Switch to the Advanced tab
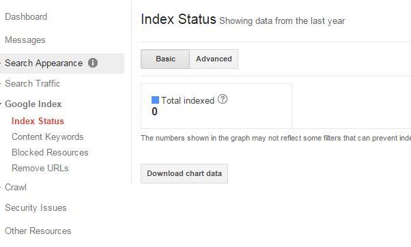The width and height of the screenshot is (411, 247). (x=214, y=59)
